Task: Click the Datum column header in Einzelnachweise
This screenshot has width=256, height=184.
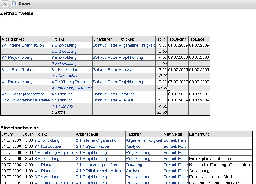Action: tap(7, 134)
